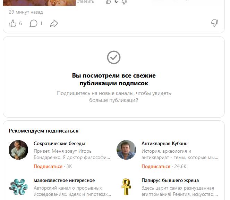The width and height of the screenshot is (230, 200).
Task: Click the description "Здесь царит самая разнузданная"
Action: point(178,188)
